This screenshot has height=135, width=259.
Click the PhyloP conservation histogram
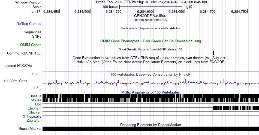pyautogui.click(x=150, y=83)
